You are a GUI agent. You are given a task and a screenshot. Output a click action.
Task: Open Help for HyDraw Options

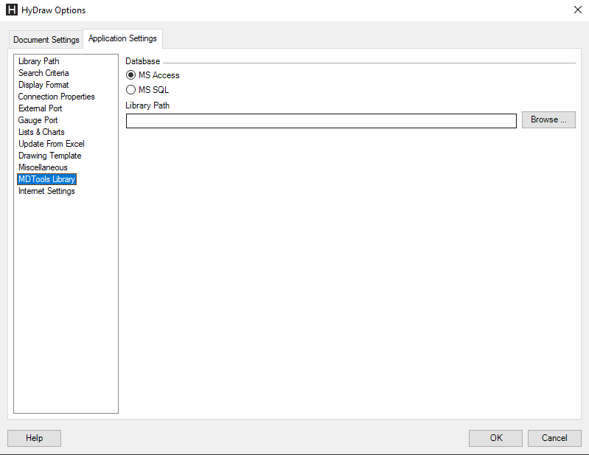pyautogui.click(x=34, y=438)
